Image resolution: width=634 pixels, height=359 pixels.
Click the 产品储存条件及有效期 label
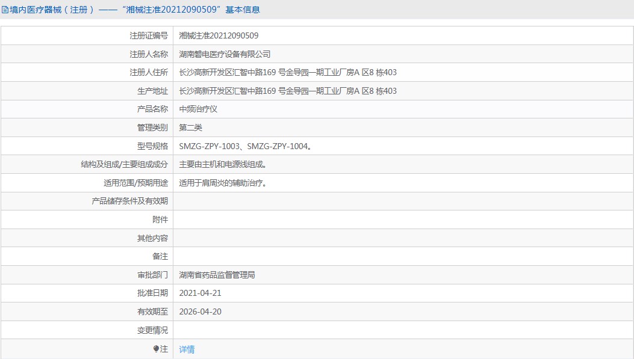tap(130, 201)
